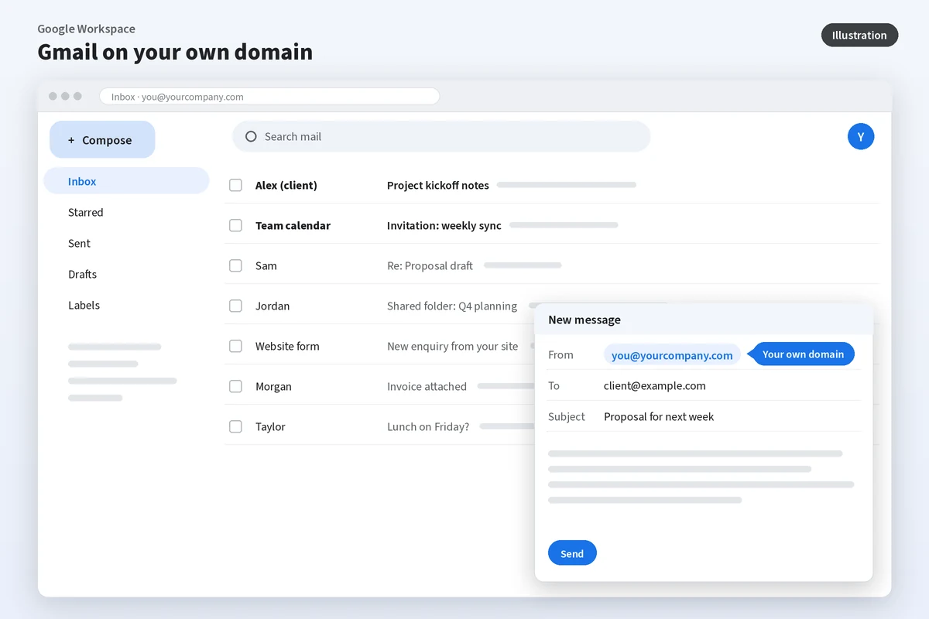Select the Alex (client) email checkbox

tap(235, 185)
